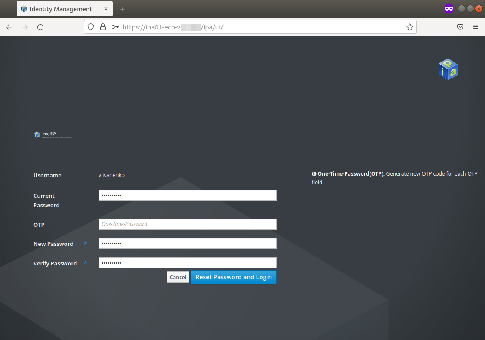Reload the page with refresh icon

coord(40,27)
